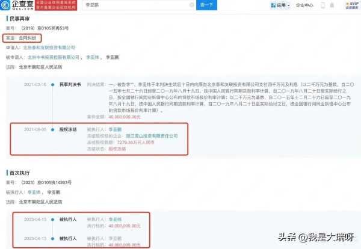Select case number (2023)京0105执14263号
The image size is (361, 249).
click(x=46, y=182)
